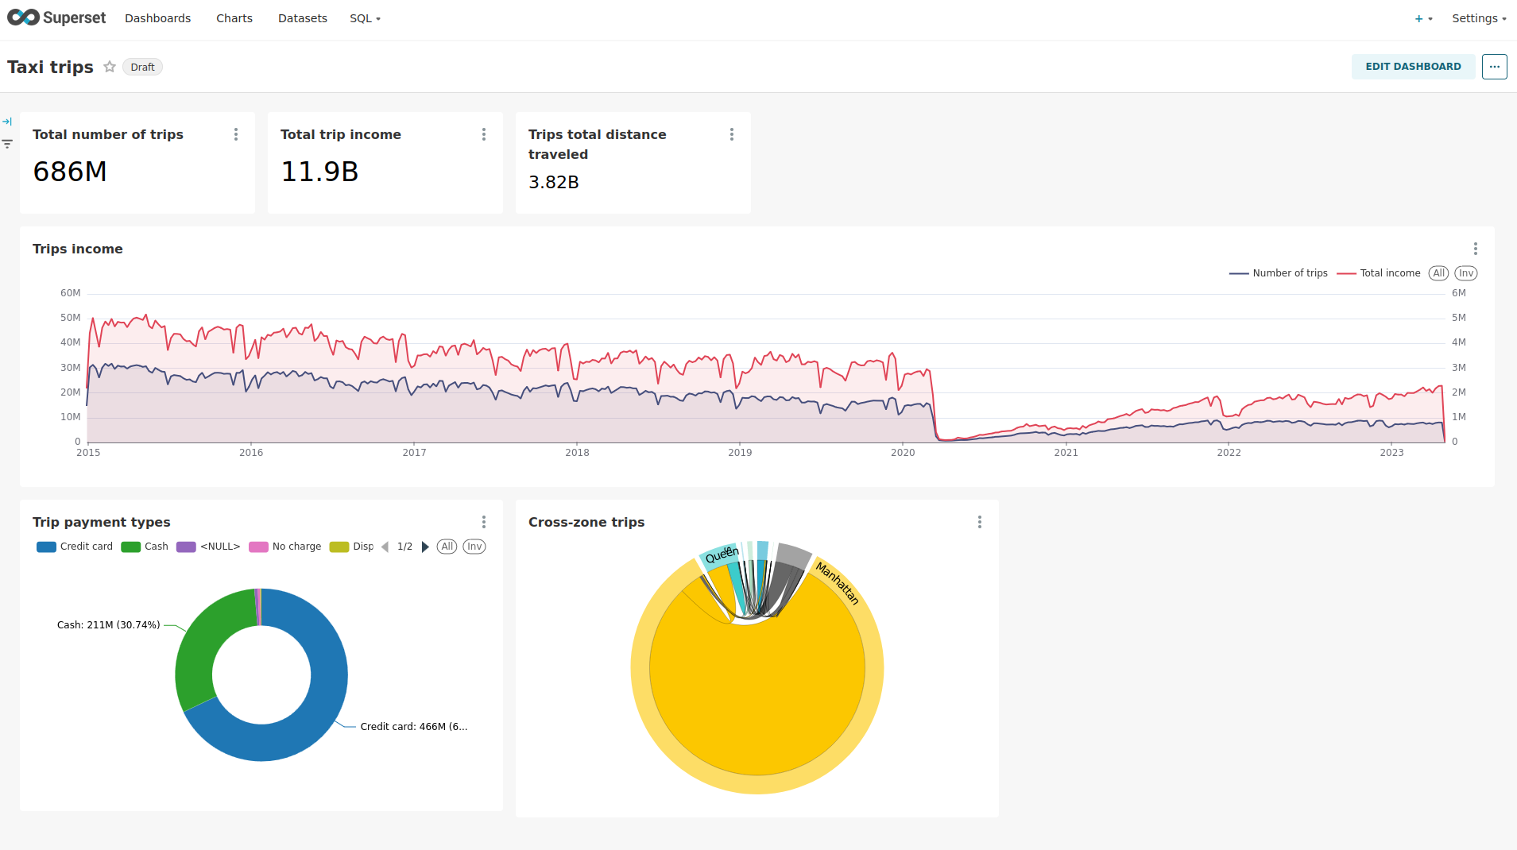The image size is (1517, 850).
Task: Favorite the Taxi trips dashboard star
Action: coord(110,67)
